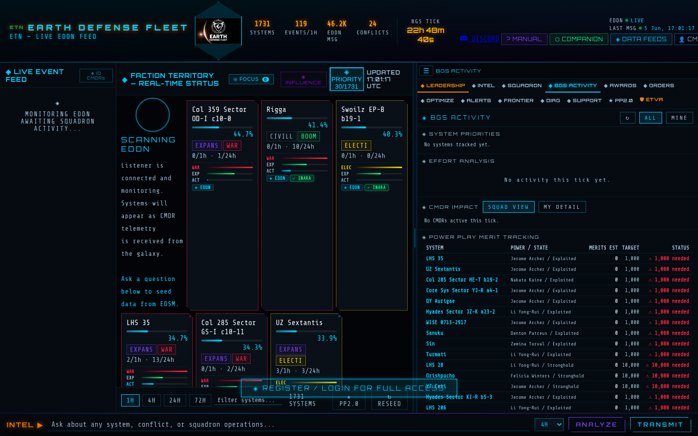This screenshot has width=698, height=436.
Task: Toggle the ID CMDRS button
Action: click(x=96, y=76)
